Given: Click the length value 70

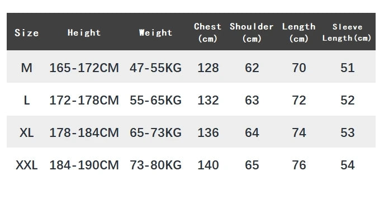Looking at the screenshot, I should click(299, 68).
